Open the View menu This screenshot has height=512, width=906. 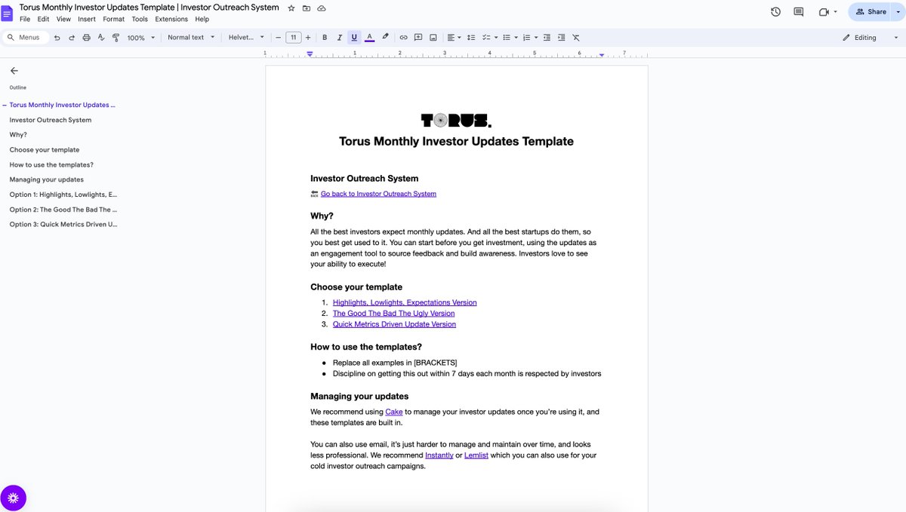click(x=63, y=19)
